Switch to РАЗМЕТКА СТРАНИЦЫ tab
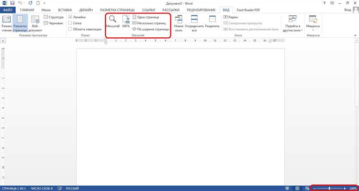This screenshot has width=359, height=191. 117,10
